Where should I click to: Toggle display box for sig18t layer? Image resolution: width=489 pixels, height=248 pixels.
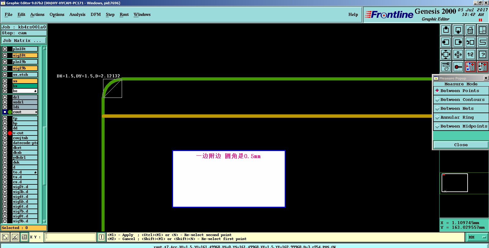(5, 55)
